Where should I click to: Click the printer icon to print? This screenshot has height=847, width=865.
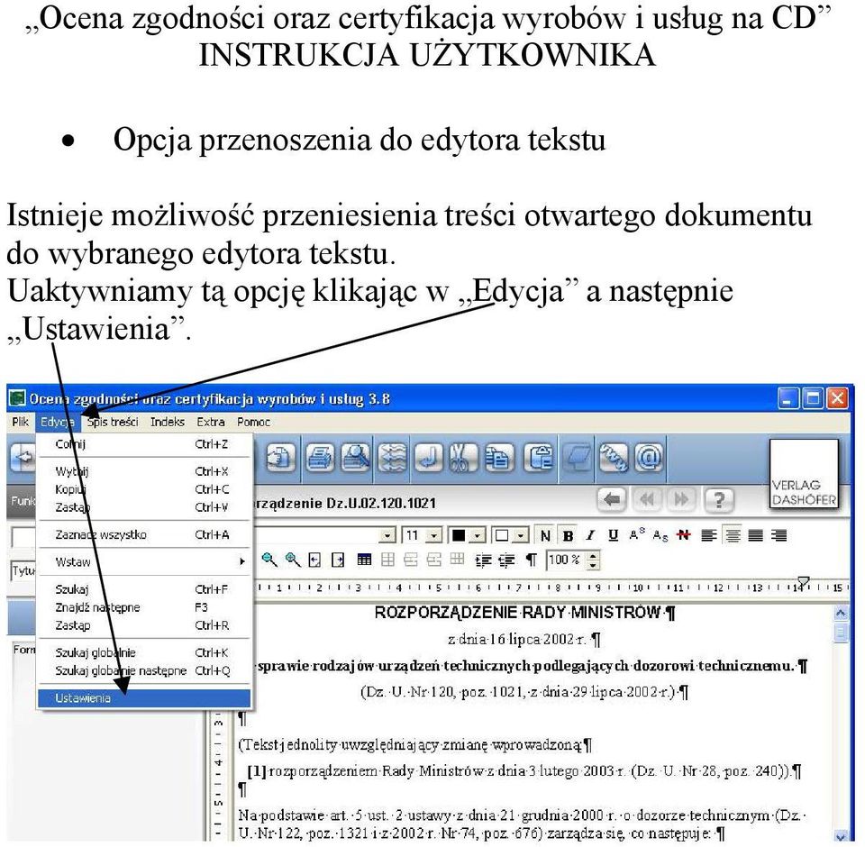point(319,458)
